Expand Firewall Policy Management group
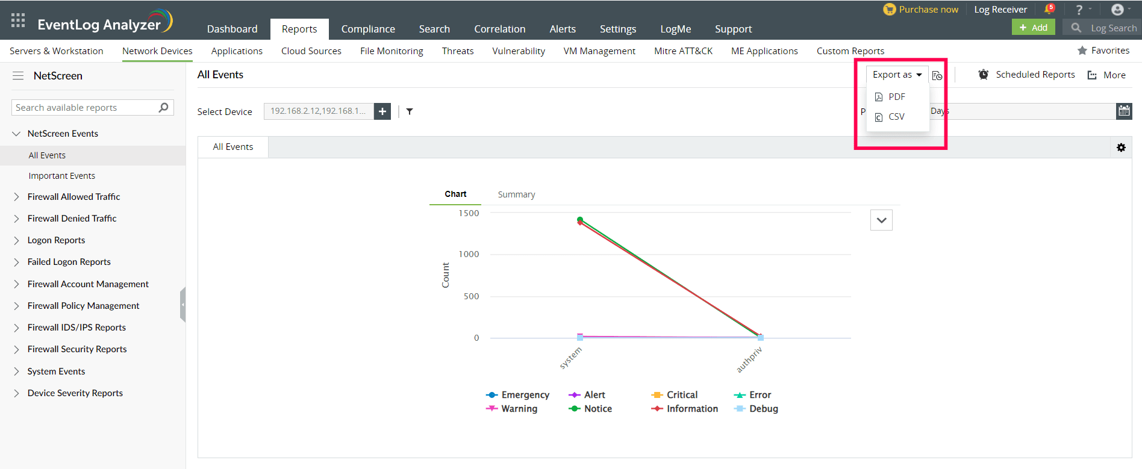 (x=16, y=306)
